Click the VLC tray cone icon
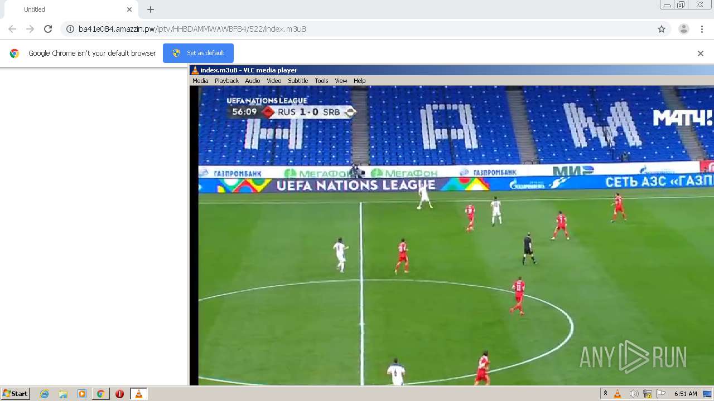The image size is (714, 401). (617, 394)
